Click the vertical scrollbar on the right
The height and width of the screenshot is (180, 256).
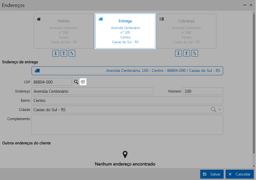[x=254, y=84]
